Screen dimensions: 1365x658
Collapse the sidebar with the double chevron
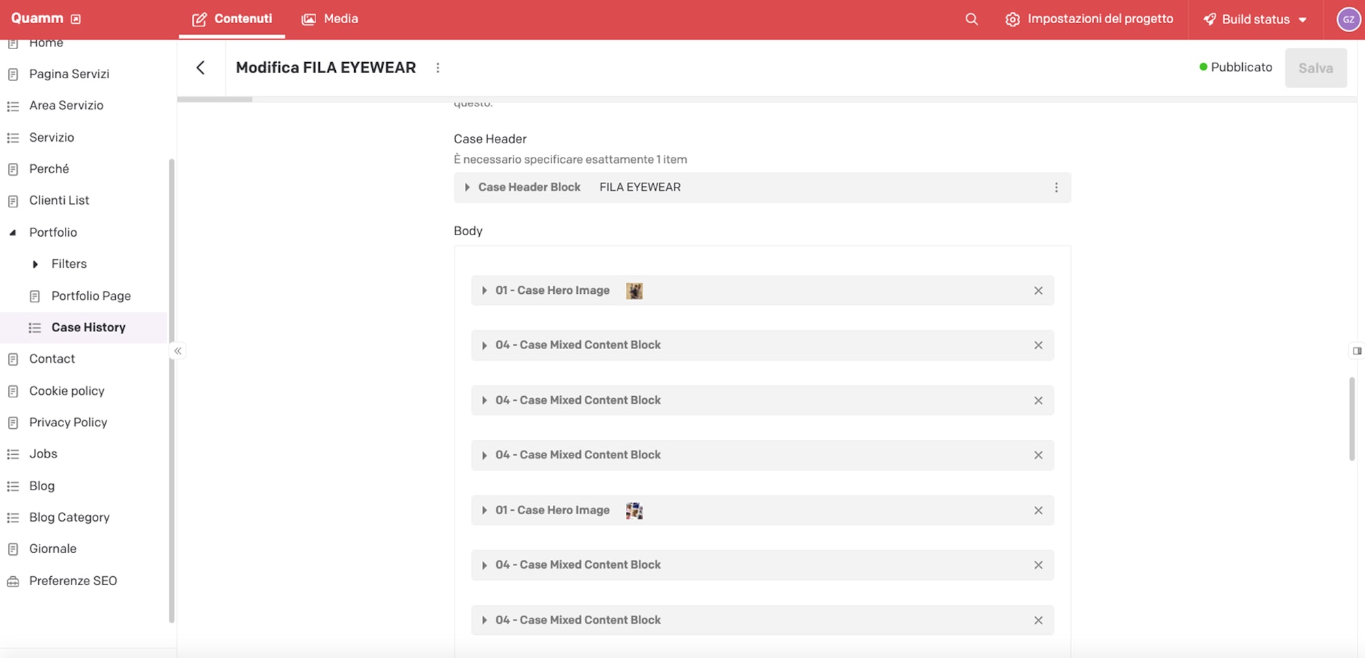pos(177,351)
